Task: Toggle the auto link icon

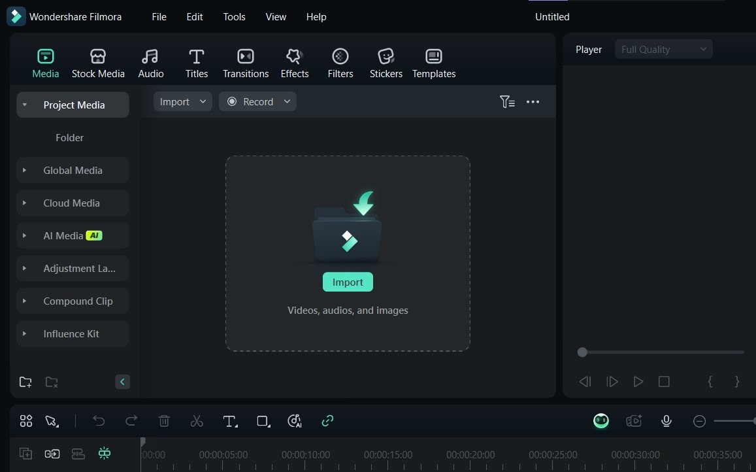Action: [327, 421]
